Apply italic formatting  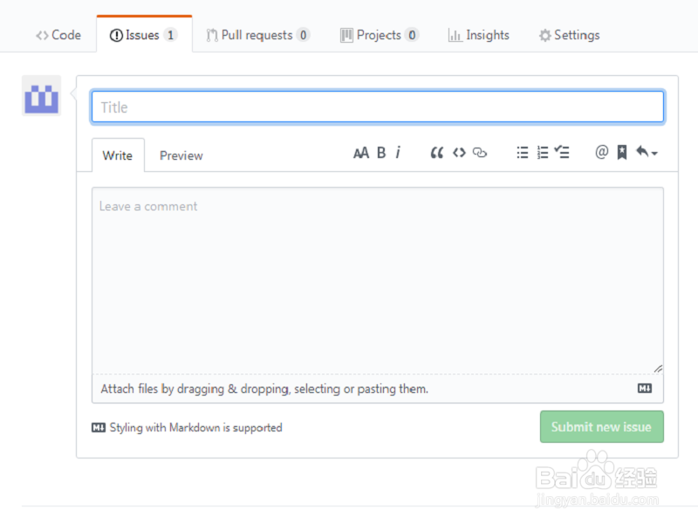[x=398, y=152]
